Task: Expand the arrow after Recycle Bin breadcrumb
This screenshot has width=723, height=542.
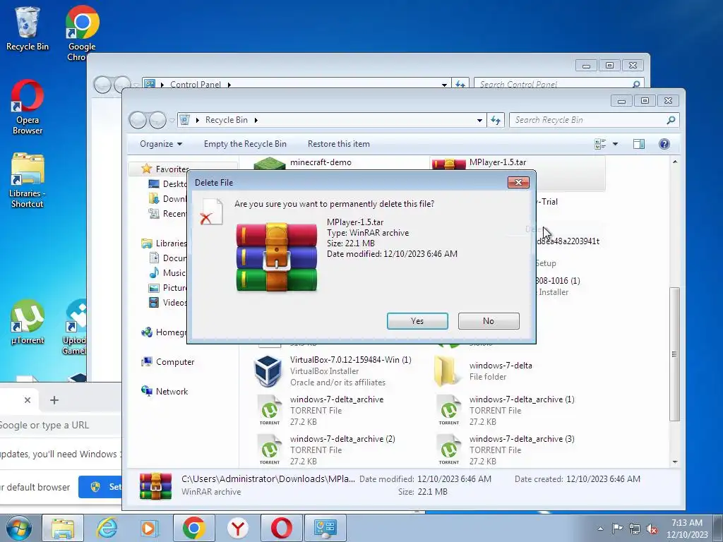Action: click(x=256, y=120)
